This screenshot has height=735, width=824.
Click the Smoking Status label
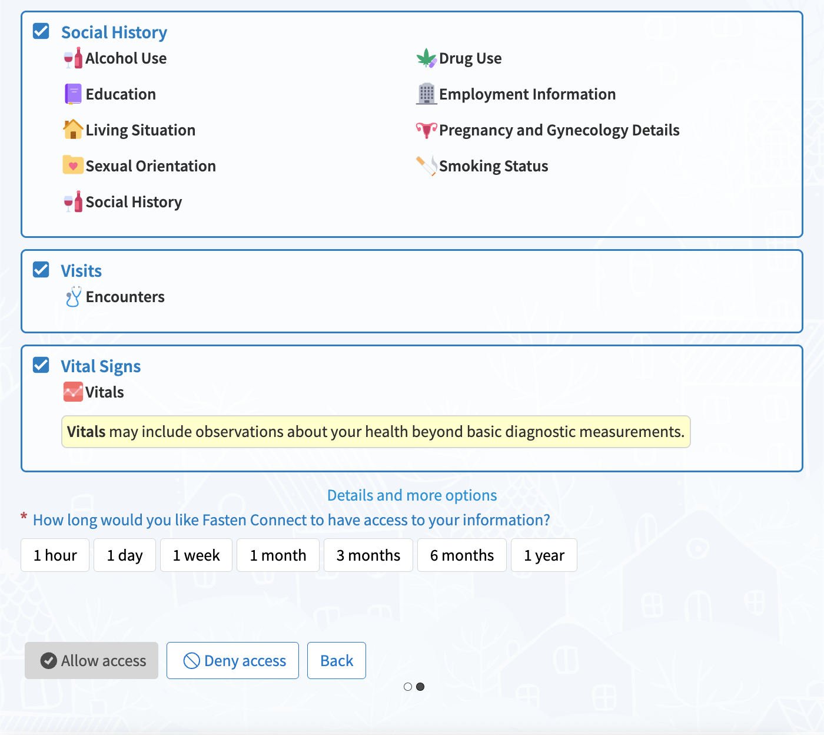(x=494, y=166)
